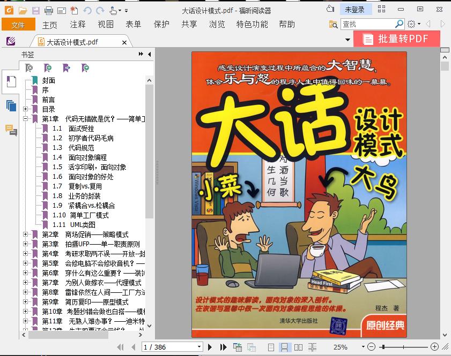The width and height of the screenshot is (451, 356).
Task: Jump to the last page
Action: click(x=223, y=347)
